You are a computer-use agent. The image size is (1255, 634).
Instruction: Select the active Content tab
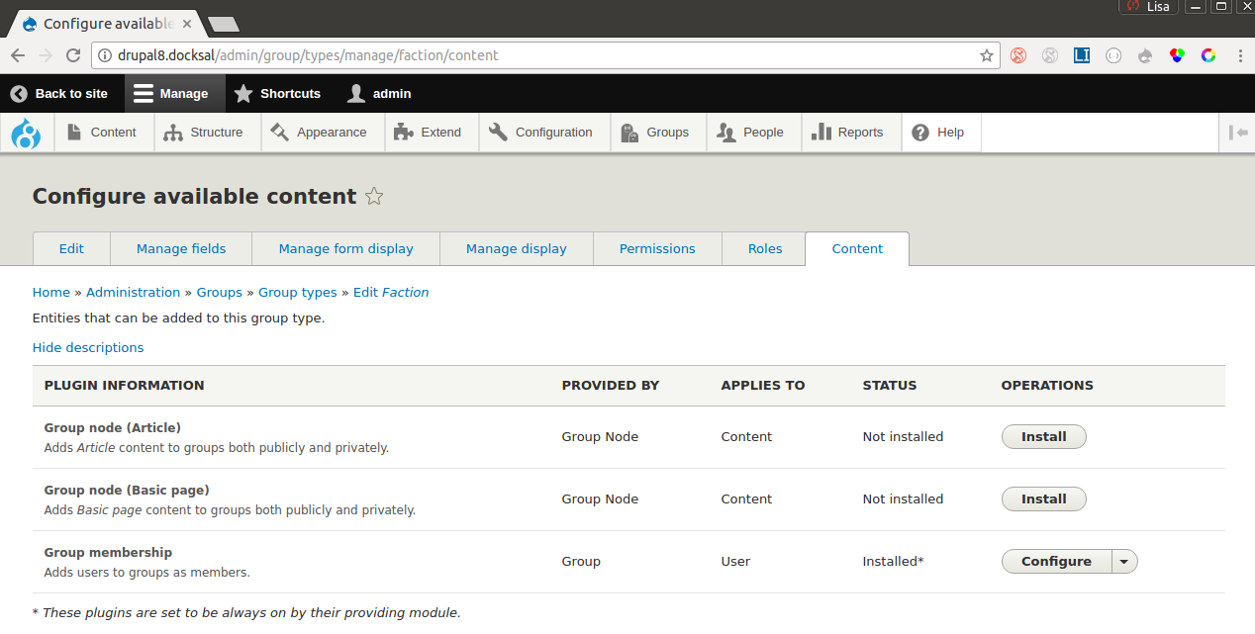pos(857,249)
